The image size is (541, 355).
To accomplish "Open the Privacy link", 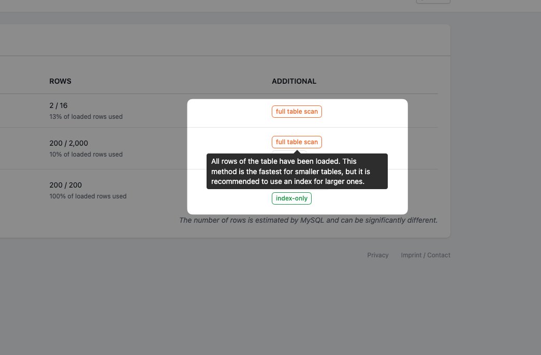I will (x=378, y=255).
